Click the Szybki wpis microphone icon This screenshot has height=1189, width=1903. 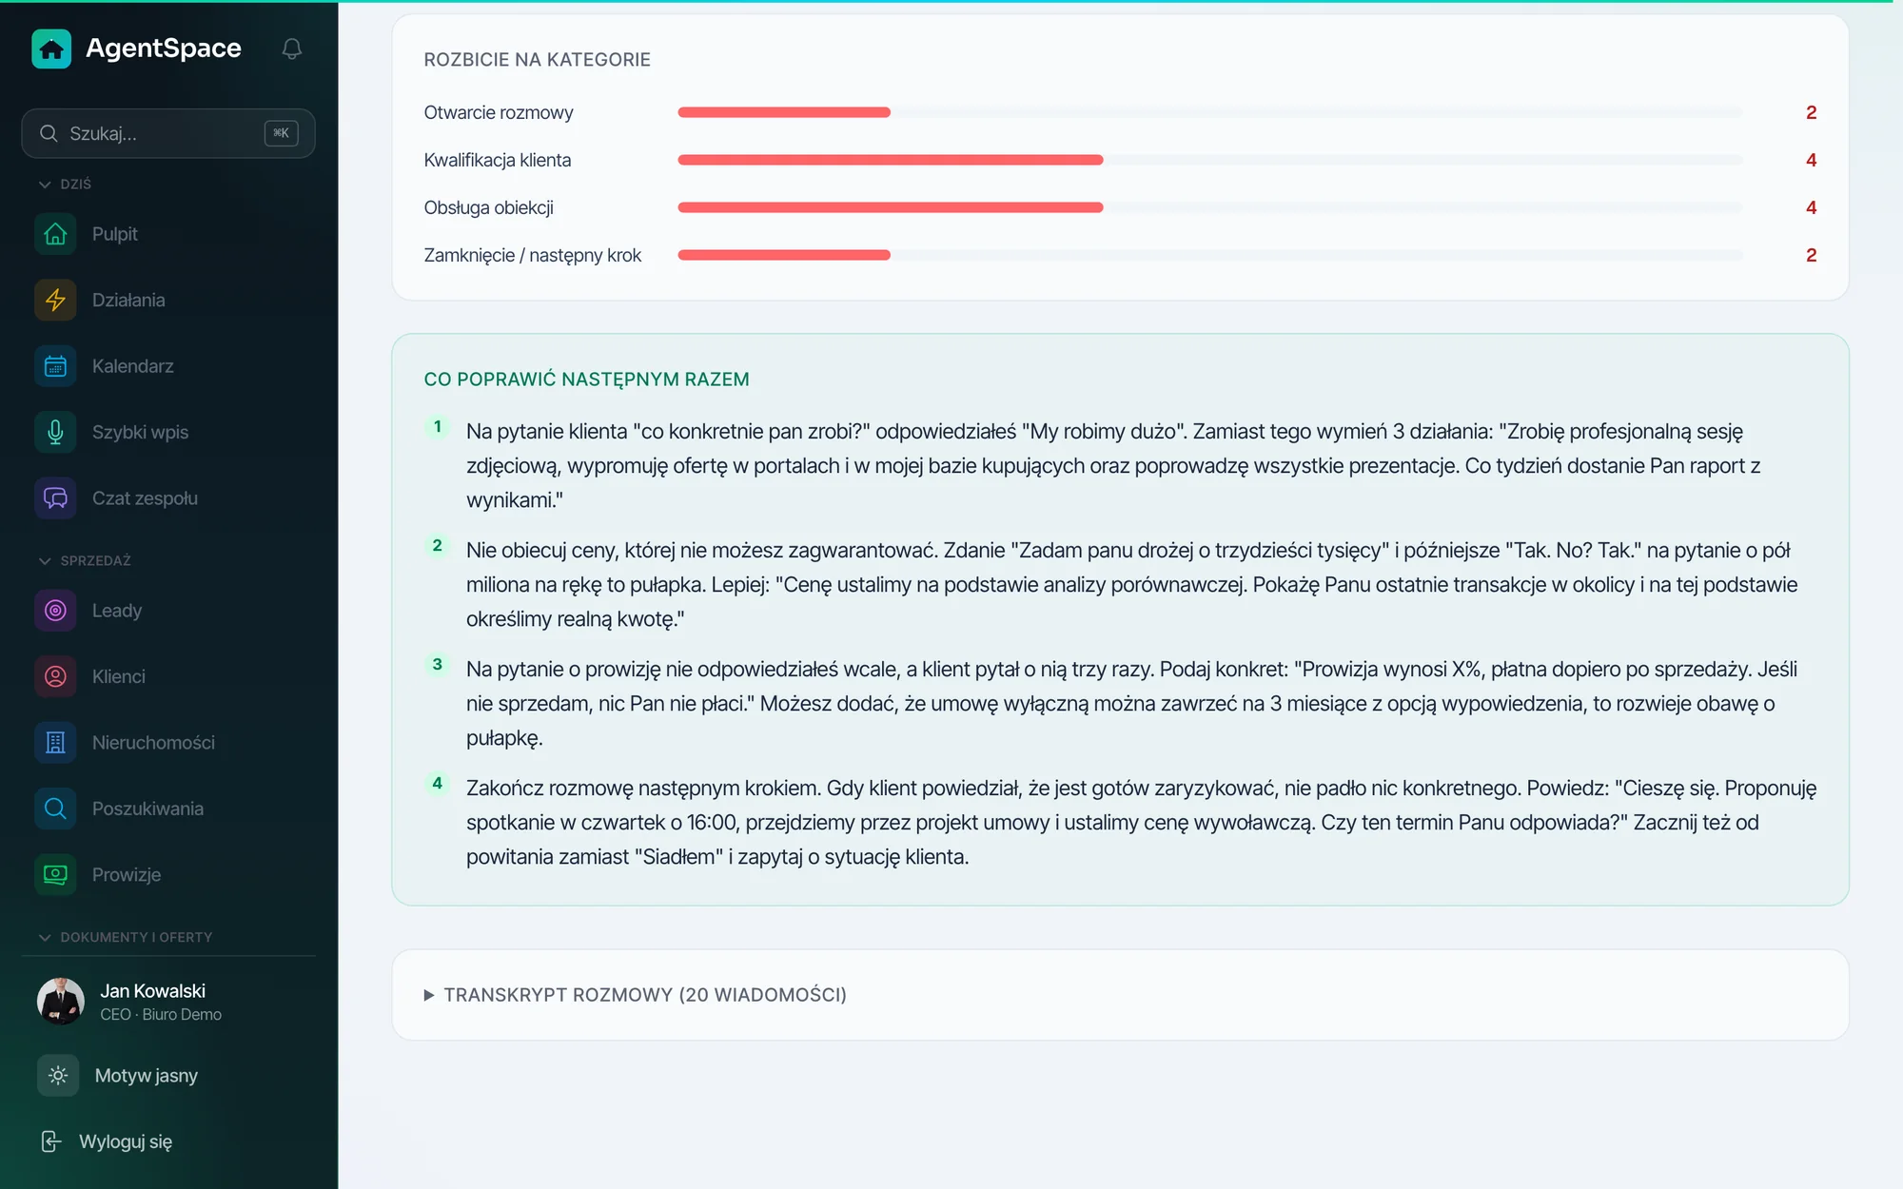point(55,432)
